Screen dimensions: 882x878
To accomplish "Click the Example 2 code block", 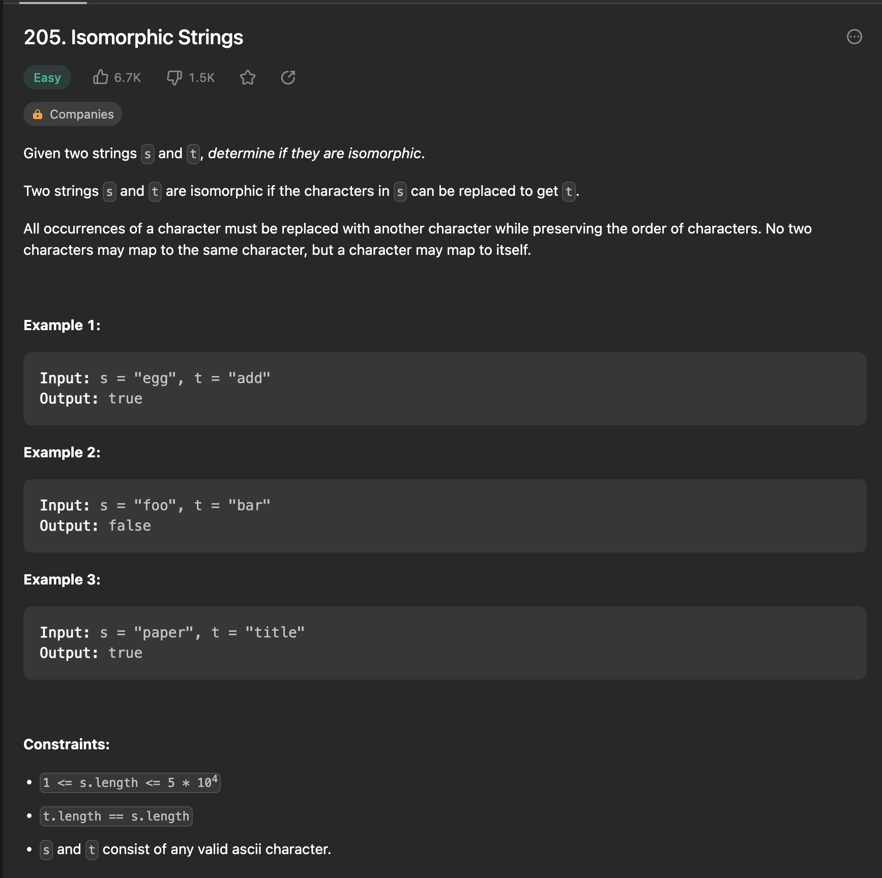I will tap(445, 516).
